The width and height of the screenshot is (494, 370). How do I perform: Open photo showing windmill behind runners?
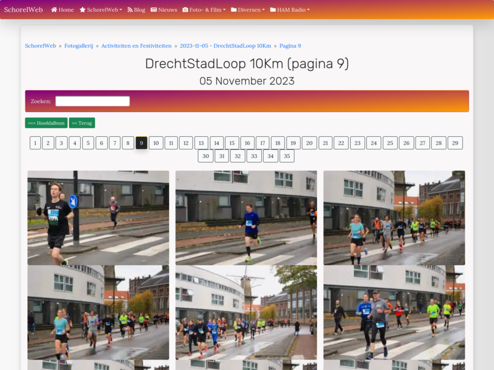(x=246, y=313)
